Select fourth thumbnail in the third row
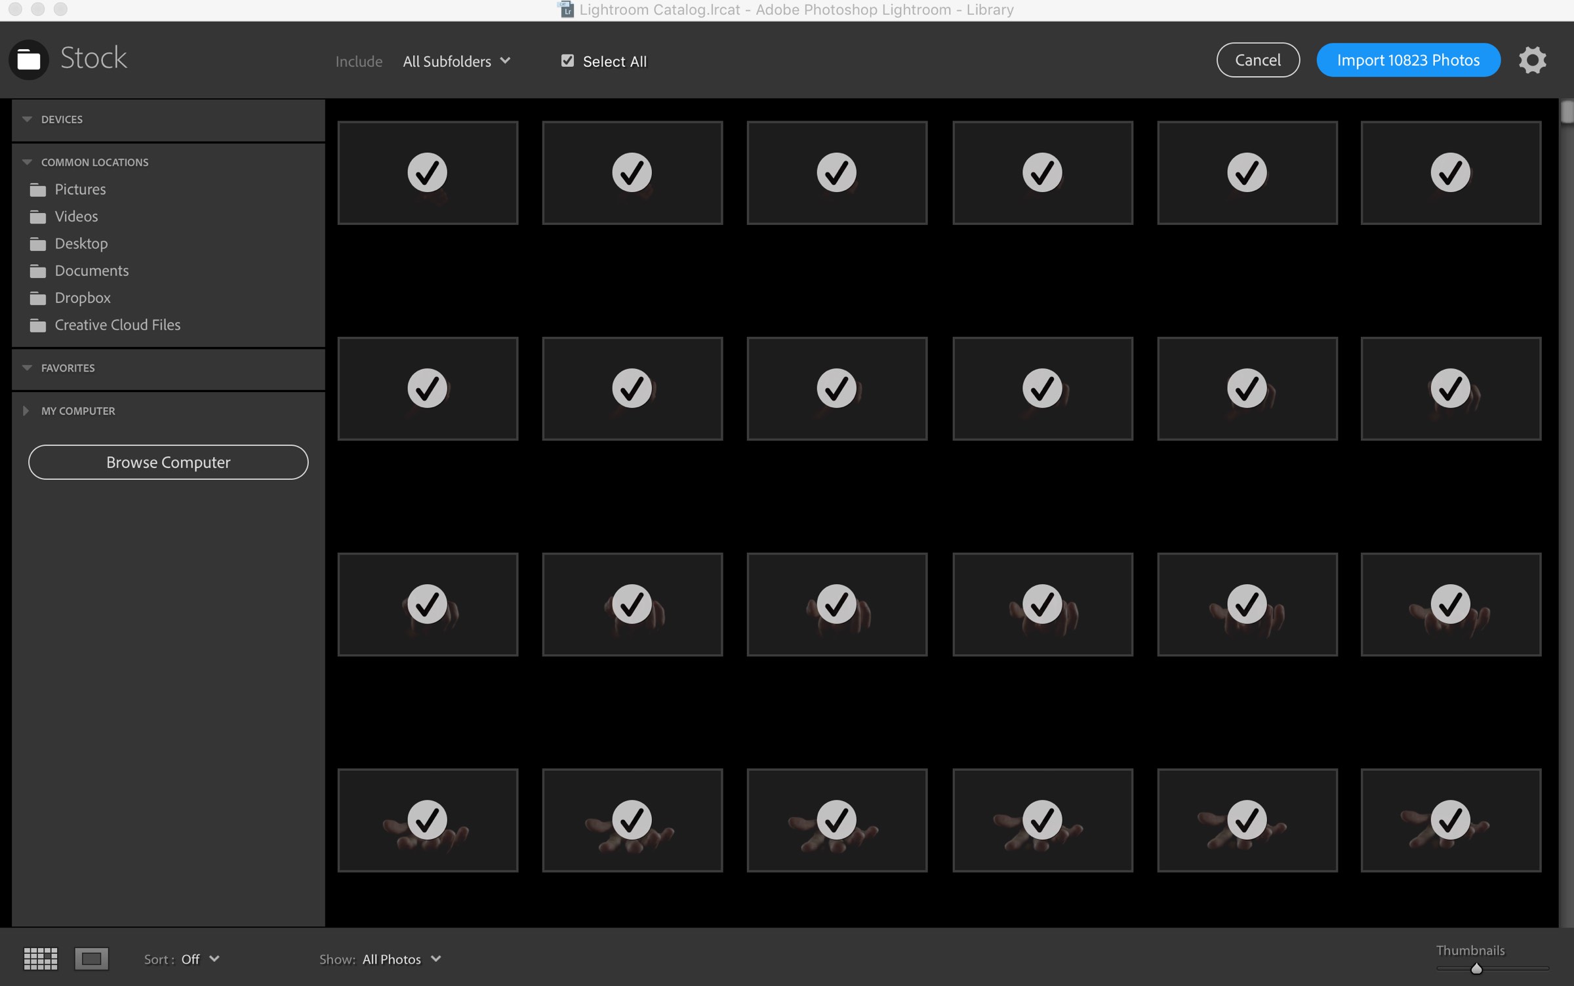The height and width of the screenshot is (986, 1574). (x=1042, y=604)
